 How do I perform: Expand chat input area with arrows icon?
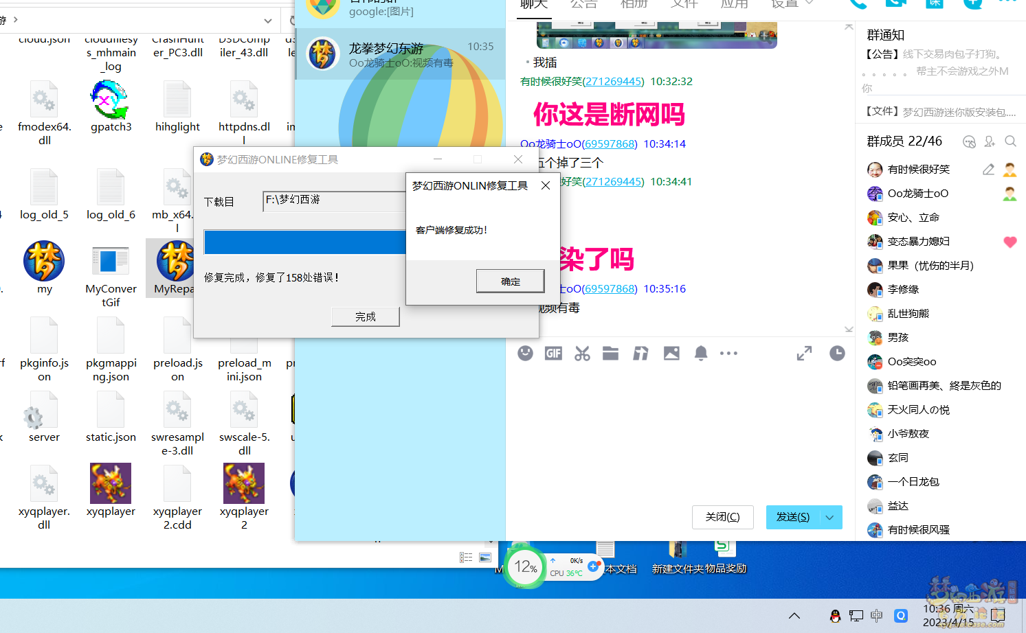click(x=804, y=354)
